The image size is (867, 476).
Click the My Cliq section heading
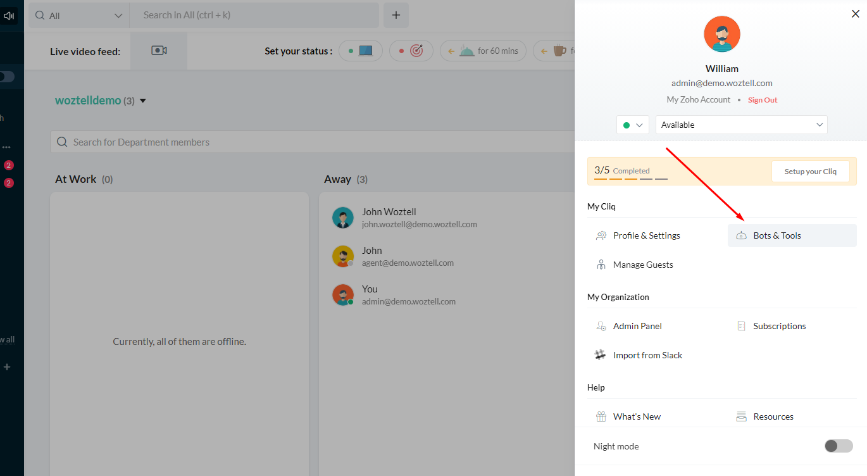(601, 206)
